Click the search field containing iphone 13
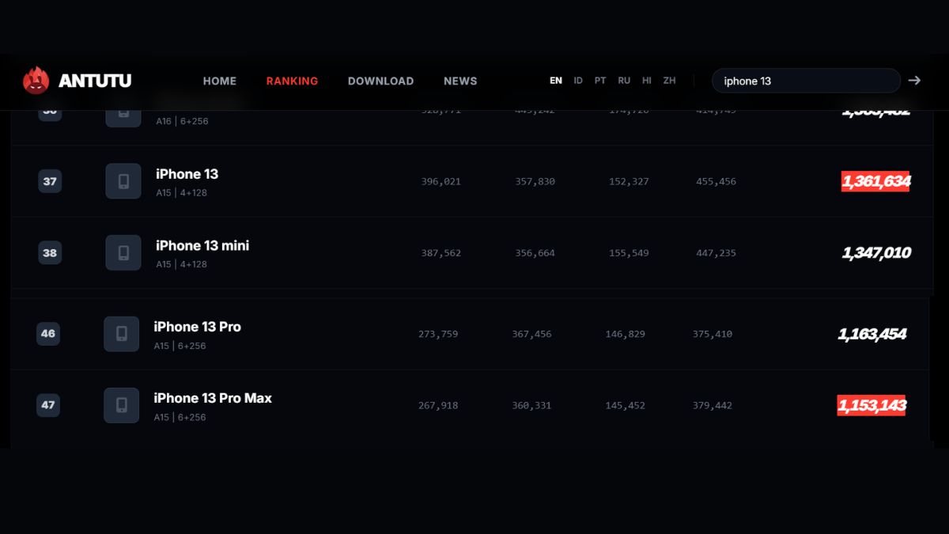 [x=805, y=81]
